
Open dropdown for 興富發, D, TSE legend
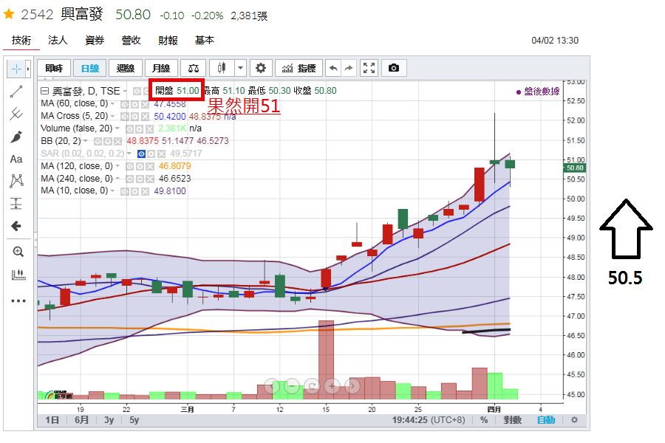pyautogui.click(x=125, y=91)
